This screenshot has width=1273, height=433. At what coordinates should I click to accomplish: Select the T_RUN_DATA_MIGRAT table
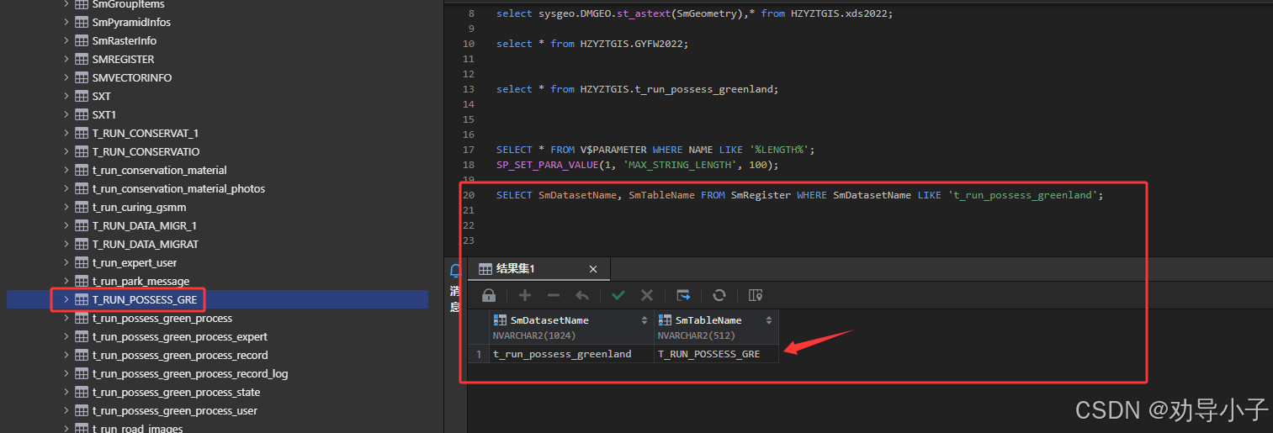[x=146, y=244]
